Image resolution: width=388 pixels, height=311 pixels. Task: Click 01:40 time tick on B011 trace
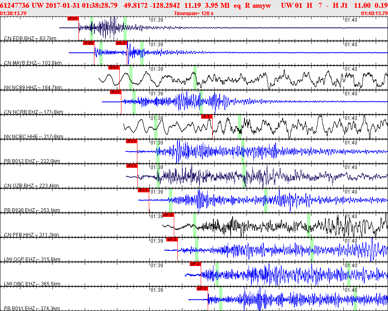point(351,290)
